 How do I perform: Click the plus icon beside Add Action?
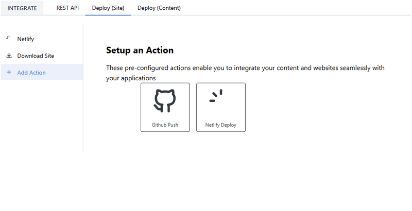[9, 73]
